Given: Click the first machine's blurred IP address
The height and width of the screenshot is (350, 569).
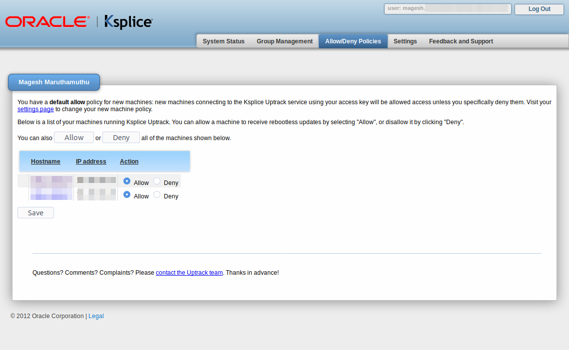Looking at the screenshot, I should [96, 180].
